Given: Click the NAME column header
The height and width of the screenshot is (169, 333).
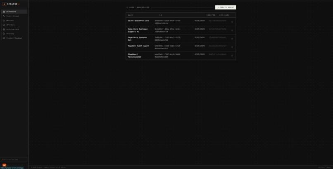Looking at the screenshot, I should 131,15.
